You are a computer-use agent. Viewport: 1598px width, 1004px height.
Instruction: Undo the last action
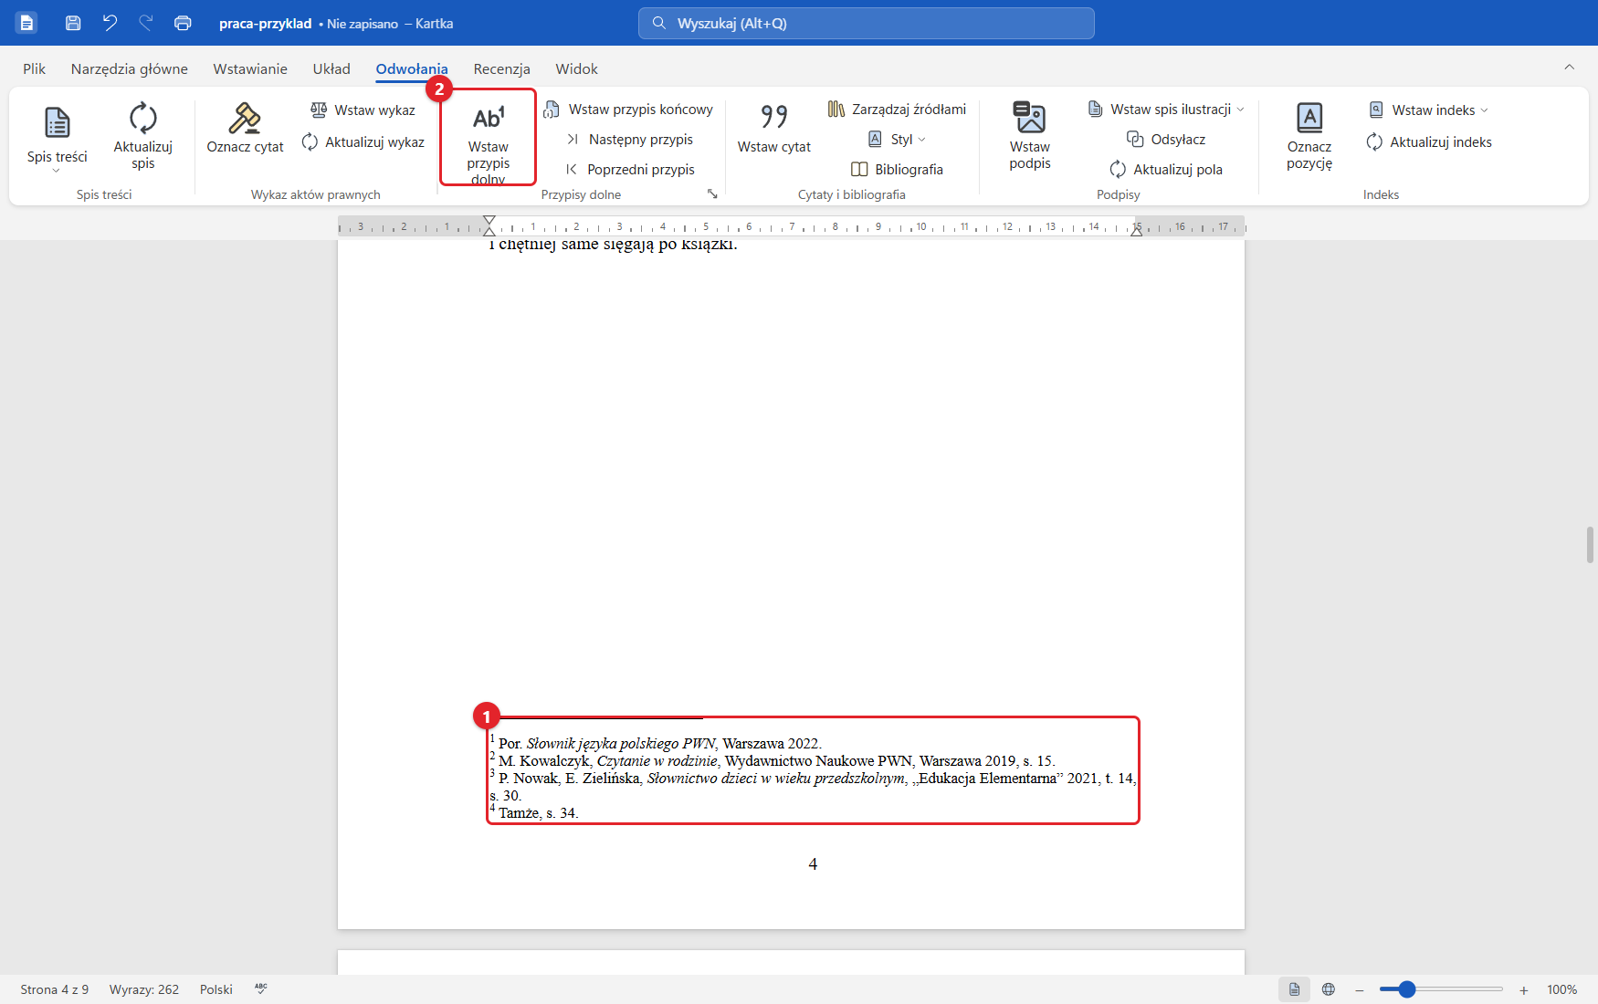point(110,23)
